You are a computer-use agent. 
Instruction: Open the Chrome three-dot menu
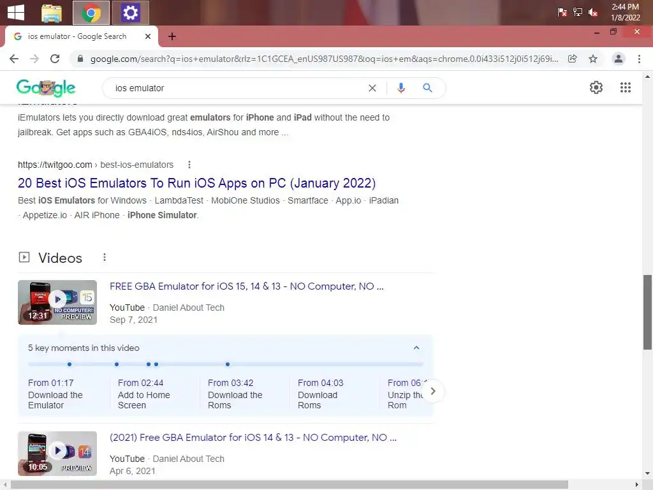(x=639, y=59)
